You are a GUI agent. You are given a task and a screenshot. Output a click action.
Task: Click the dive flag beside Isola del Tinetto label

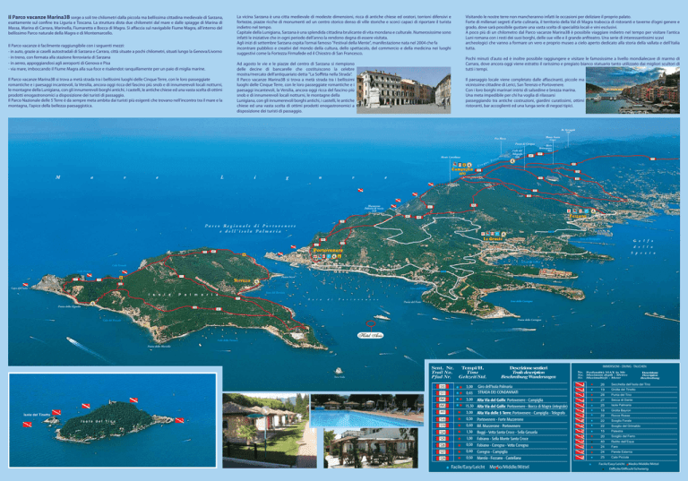click(x=56, y=413)
